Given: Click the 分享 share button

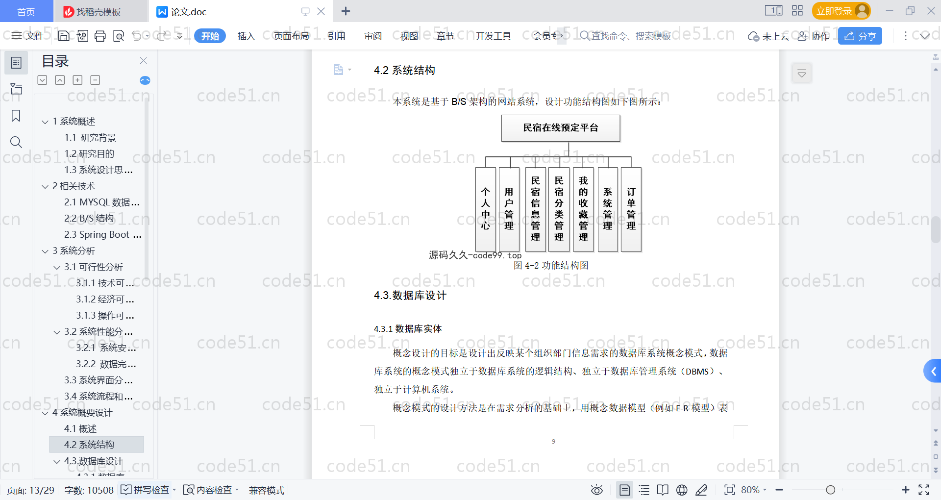Looking at the screenshot, I should pyautogui.click(x=860, y=36).
